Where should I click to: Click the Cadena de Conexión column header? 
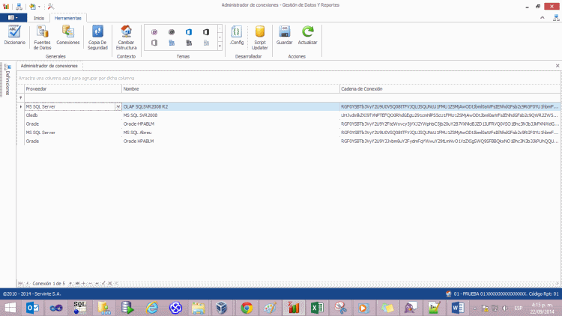pos(450,88)
